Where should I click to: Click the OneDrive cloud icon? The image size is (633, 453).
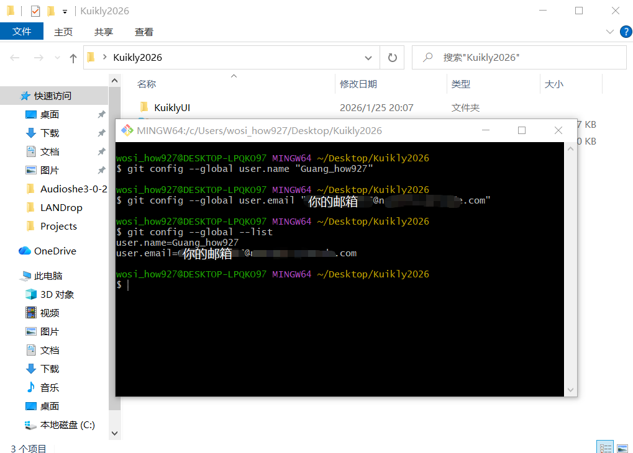(25, 251)
